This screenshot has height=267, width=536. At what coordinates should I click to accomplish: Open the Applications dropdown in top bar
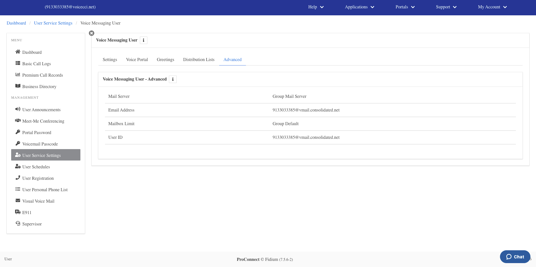[359, 7]
